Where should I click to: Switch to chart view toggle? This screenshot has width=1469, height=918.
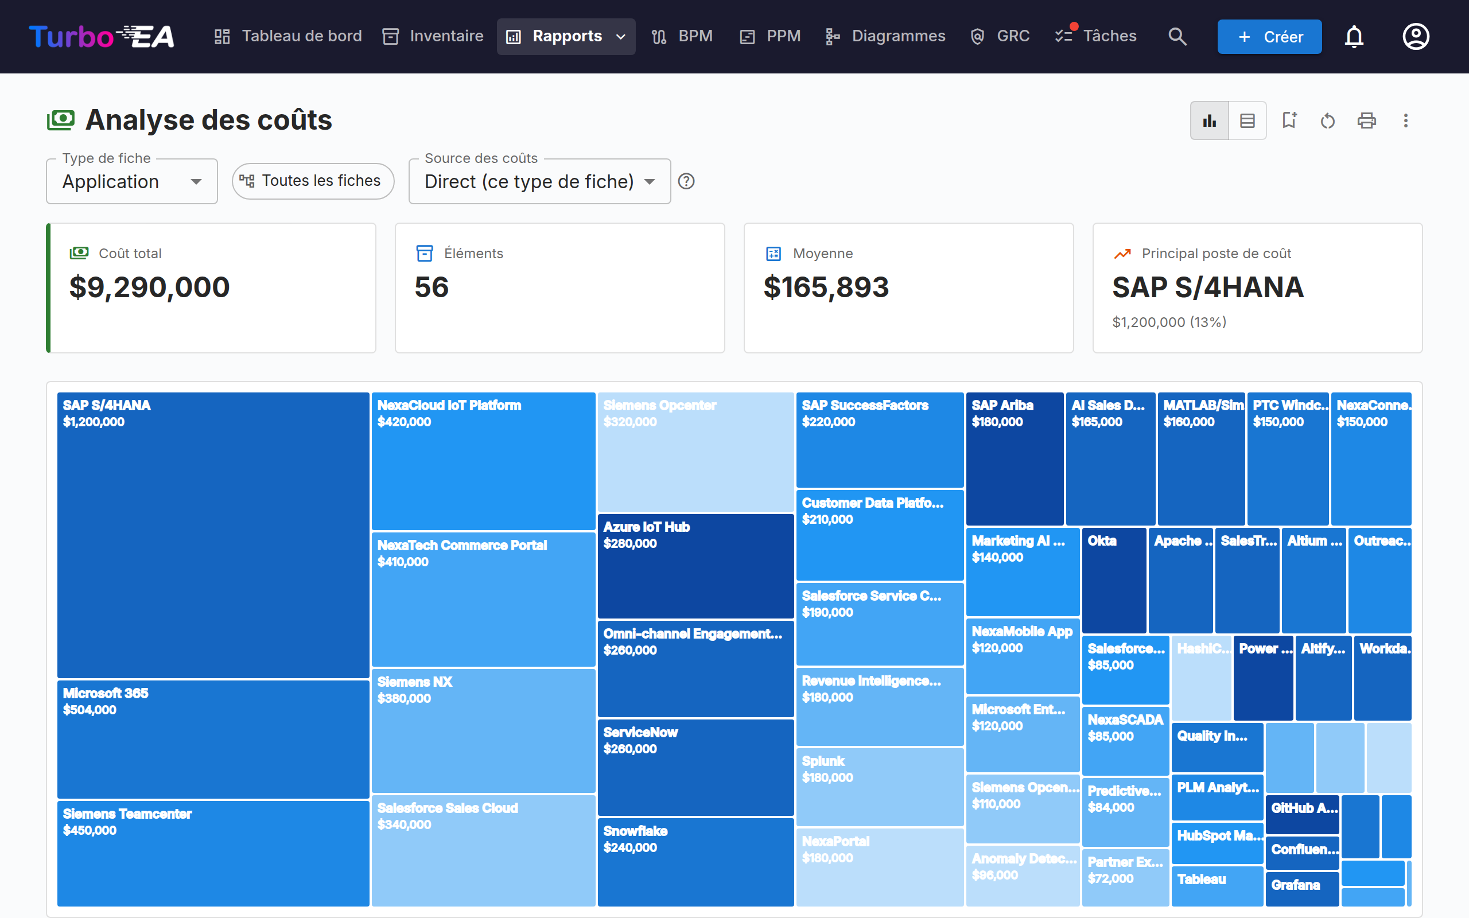point(1209,121)
